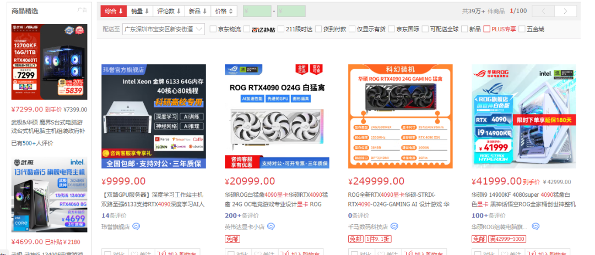Image resolution: width=595 pixels, height=255 pixels.
Task: Check the PLUS专享 filter
Action: [487, 29]
